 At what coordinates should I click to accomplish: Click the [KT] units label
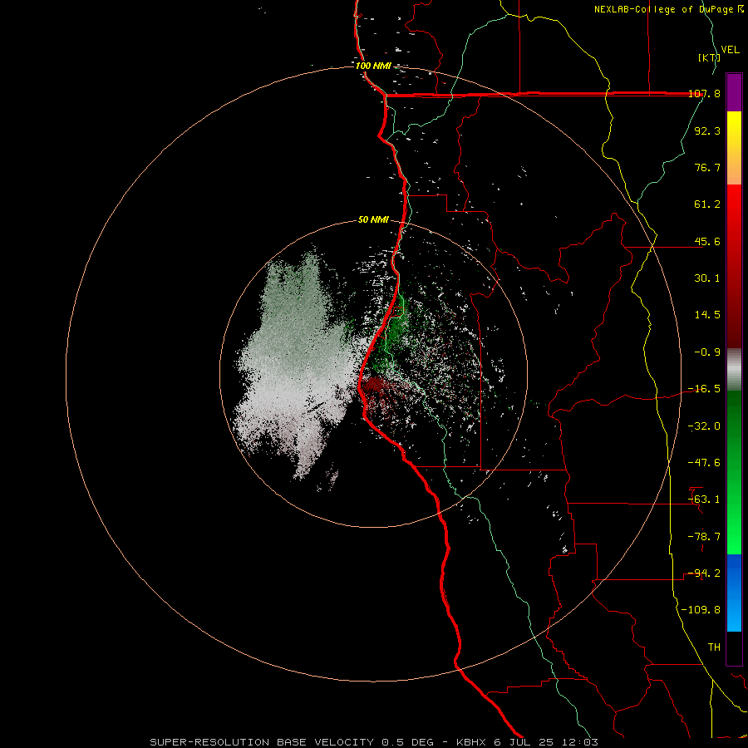709,57
